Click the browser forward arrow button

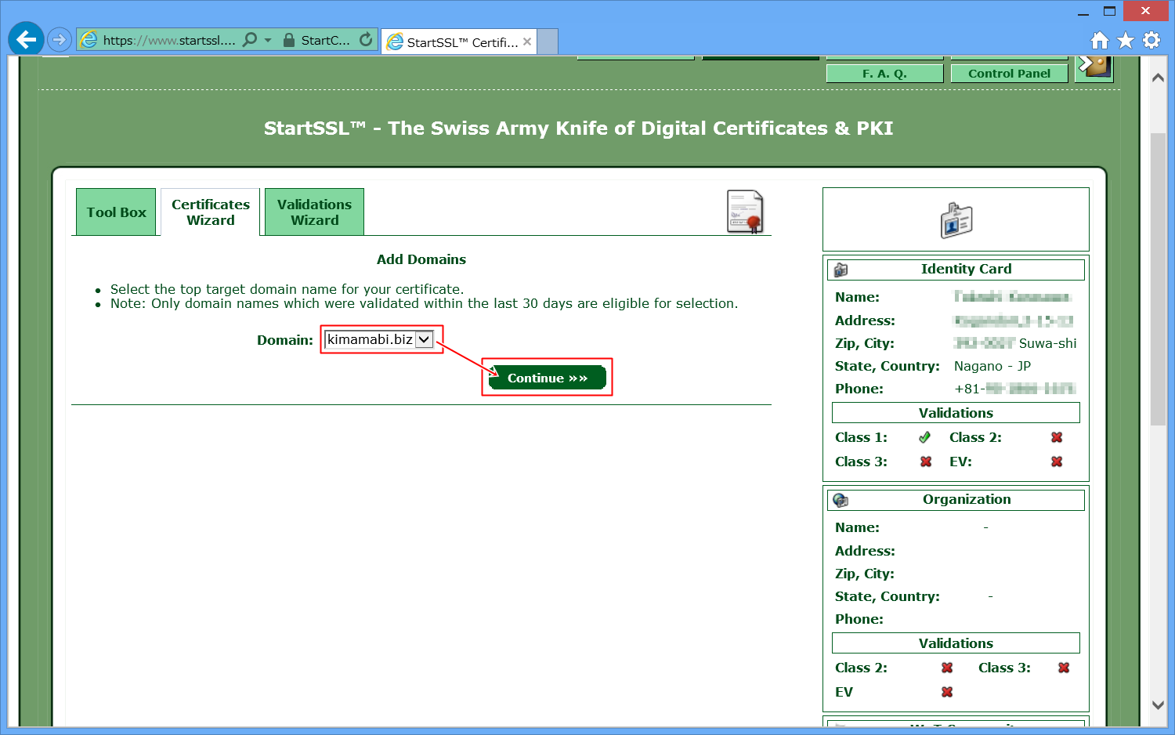click(59, 39)
